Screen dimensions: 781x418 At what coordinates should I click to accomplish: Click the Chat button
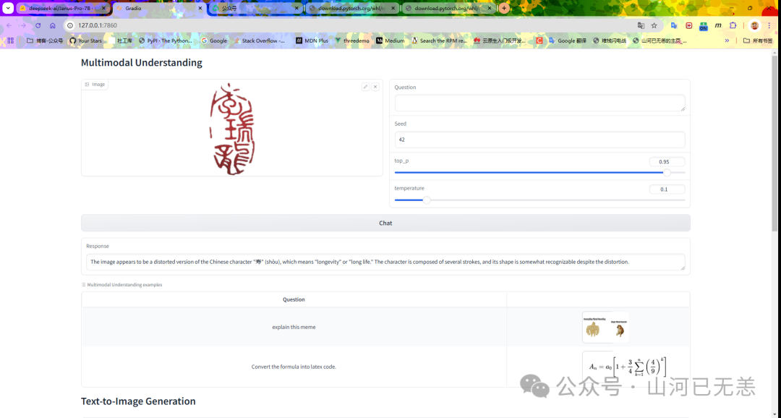(x=385, y=223)
